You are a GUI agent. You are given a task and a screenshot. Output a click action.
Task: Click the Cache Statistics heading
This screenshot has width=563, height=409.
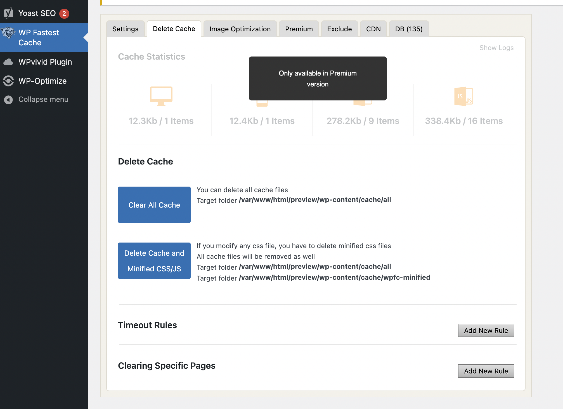click(152, 57)
